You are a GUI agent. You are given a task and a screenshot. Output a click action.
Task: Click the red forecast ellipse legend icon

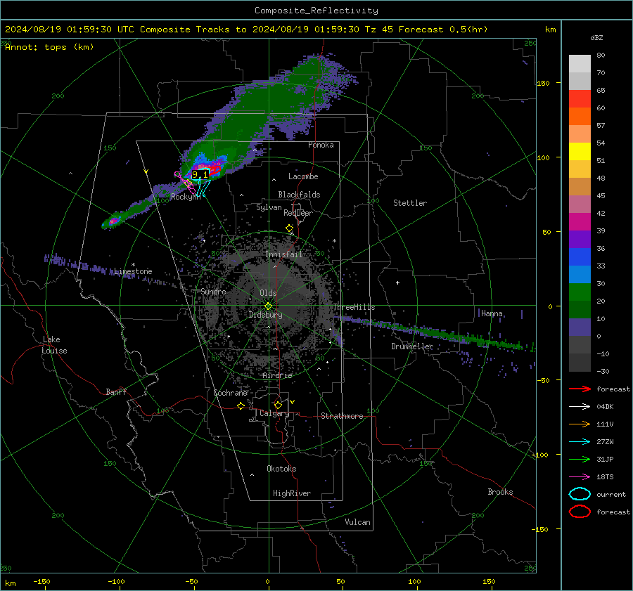click(580, 512)
